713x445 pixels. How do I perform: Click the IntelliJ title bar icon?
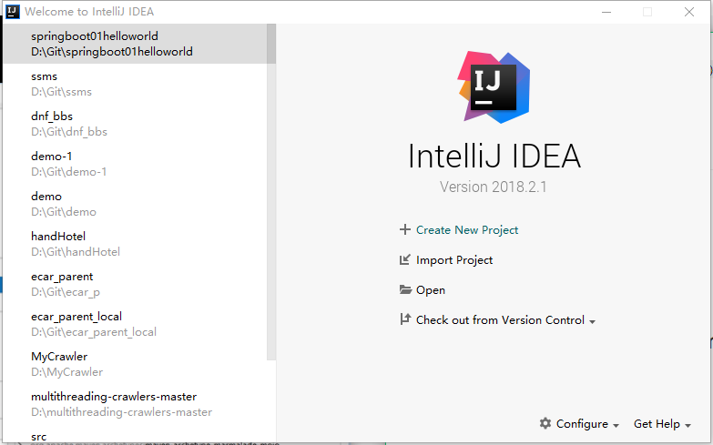11,12
